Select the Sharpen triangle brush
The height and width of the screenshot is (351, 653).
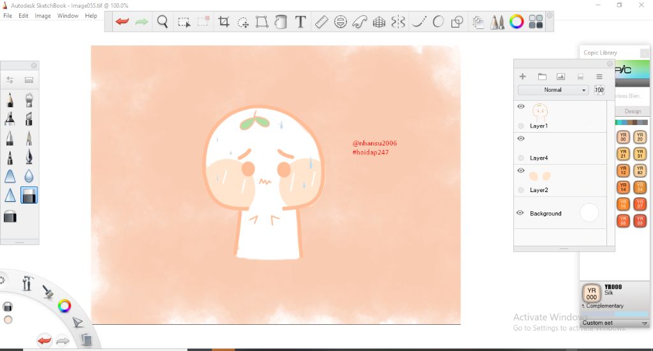[10, 195]
